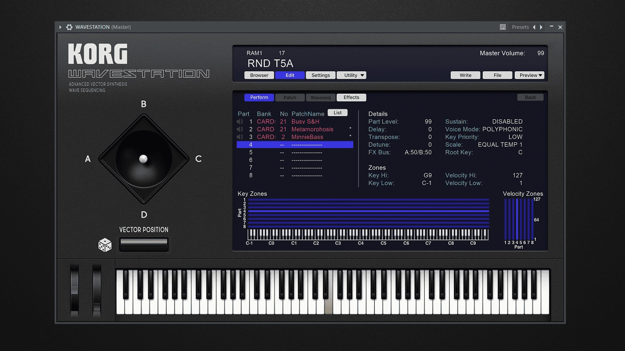Click the RAM1 bank label
This screenshot has width=625, height=351.
coord(254,53)
